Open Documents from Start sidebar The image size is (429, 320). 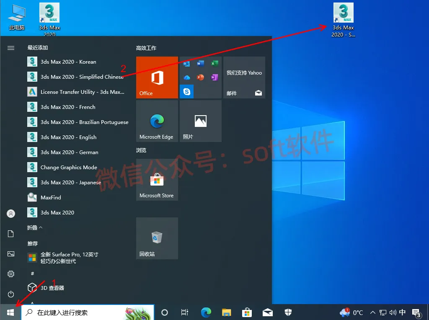coord(10,234)
